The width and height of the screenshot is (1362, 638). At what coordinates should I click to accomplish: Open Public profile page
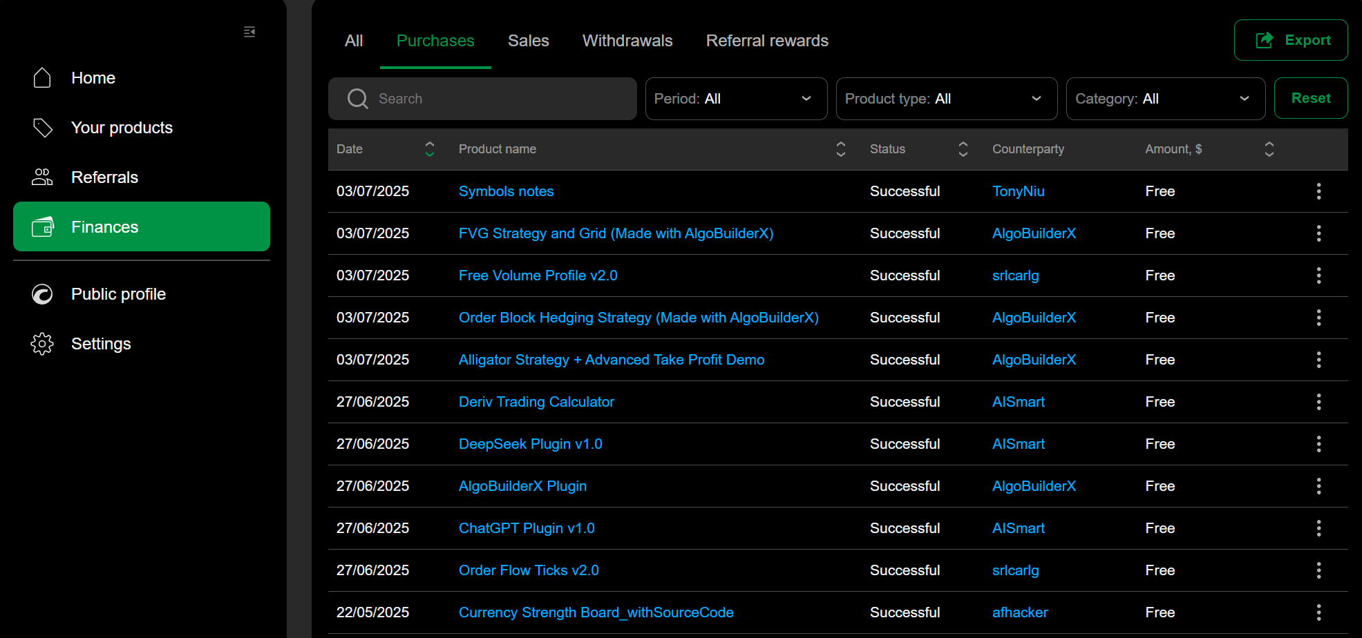118,294
